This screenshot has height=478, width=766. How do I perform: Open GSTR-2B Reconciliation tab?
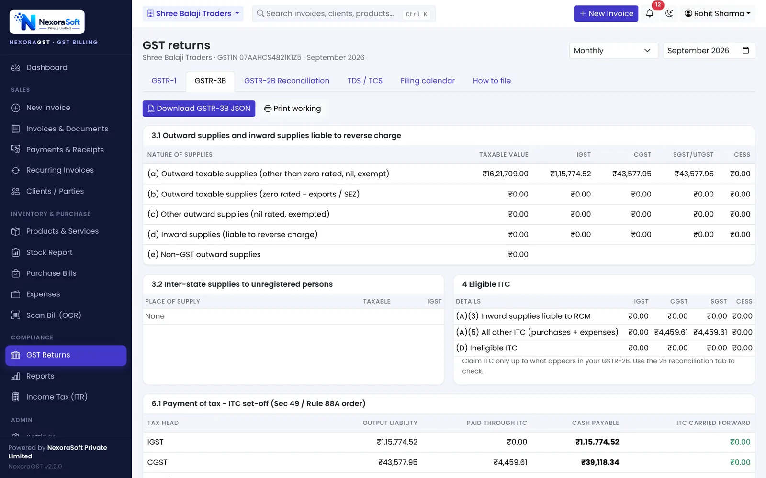287,81
